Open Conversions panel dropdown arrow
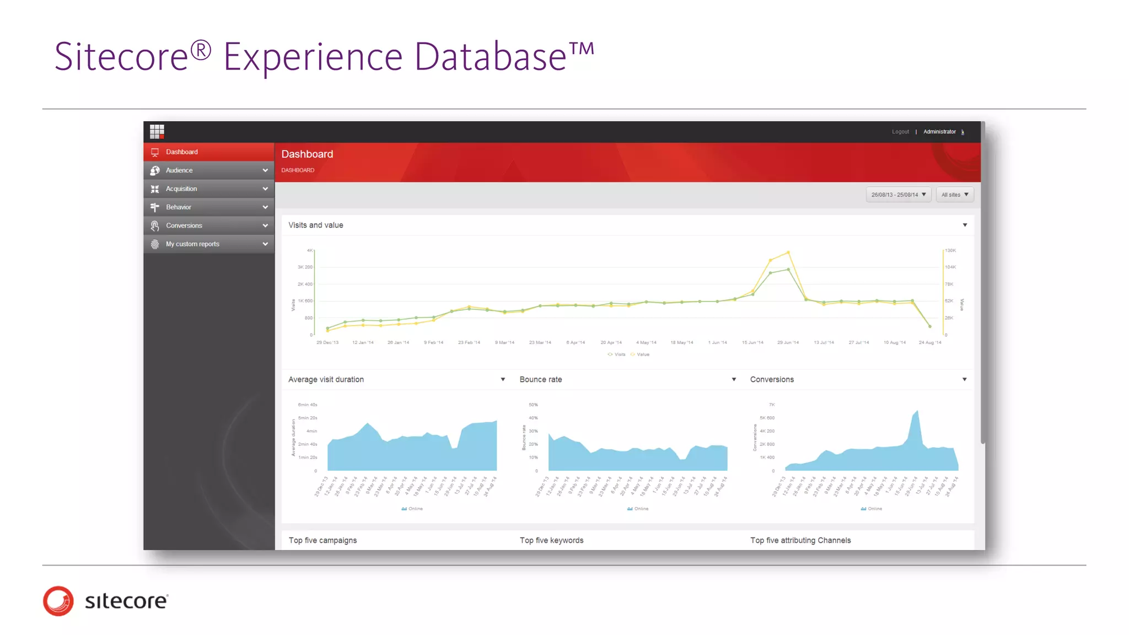This screenshot has width=1129, height=635. (965, 379)
